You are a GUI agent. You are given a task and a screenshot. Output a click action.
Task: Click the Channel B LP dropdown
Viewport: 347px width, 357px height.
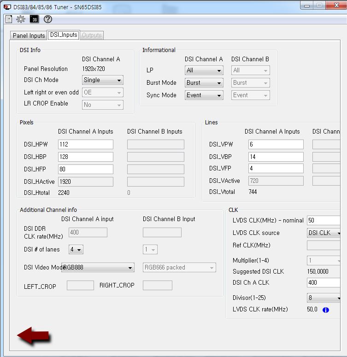point(251,70)
